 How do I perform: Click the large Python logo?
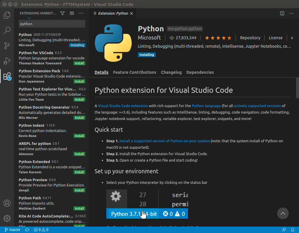pos(113,43)
